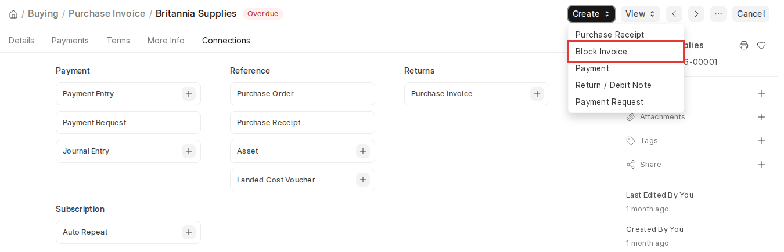Select the Connections tab
The width and height of the screenshot is (784, 252).
coord(226,41)
